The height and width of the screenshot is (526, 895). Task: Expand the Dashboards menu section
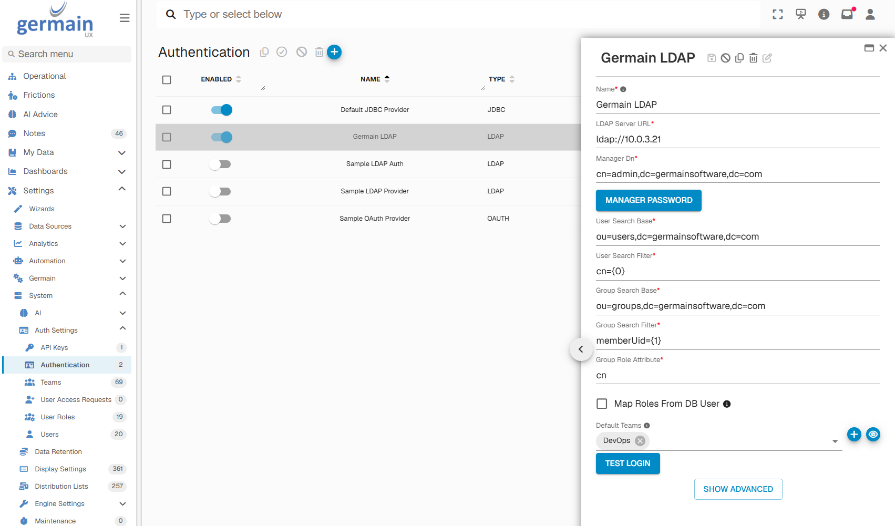click(122, 172)
